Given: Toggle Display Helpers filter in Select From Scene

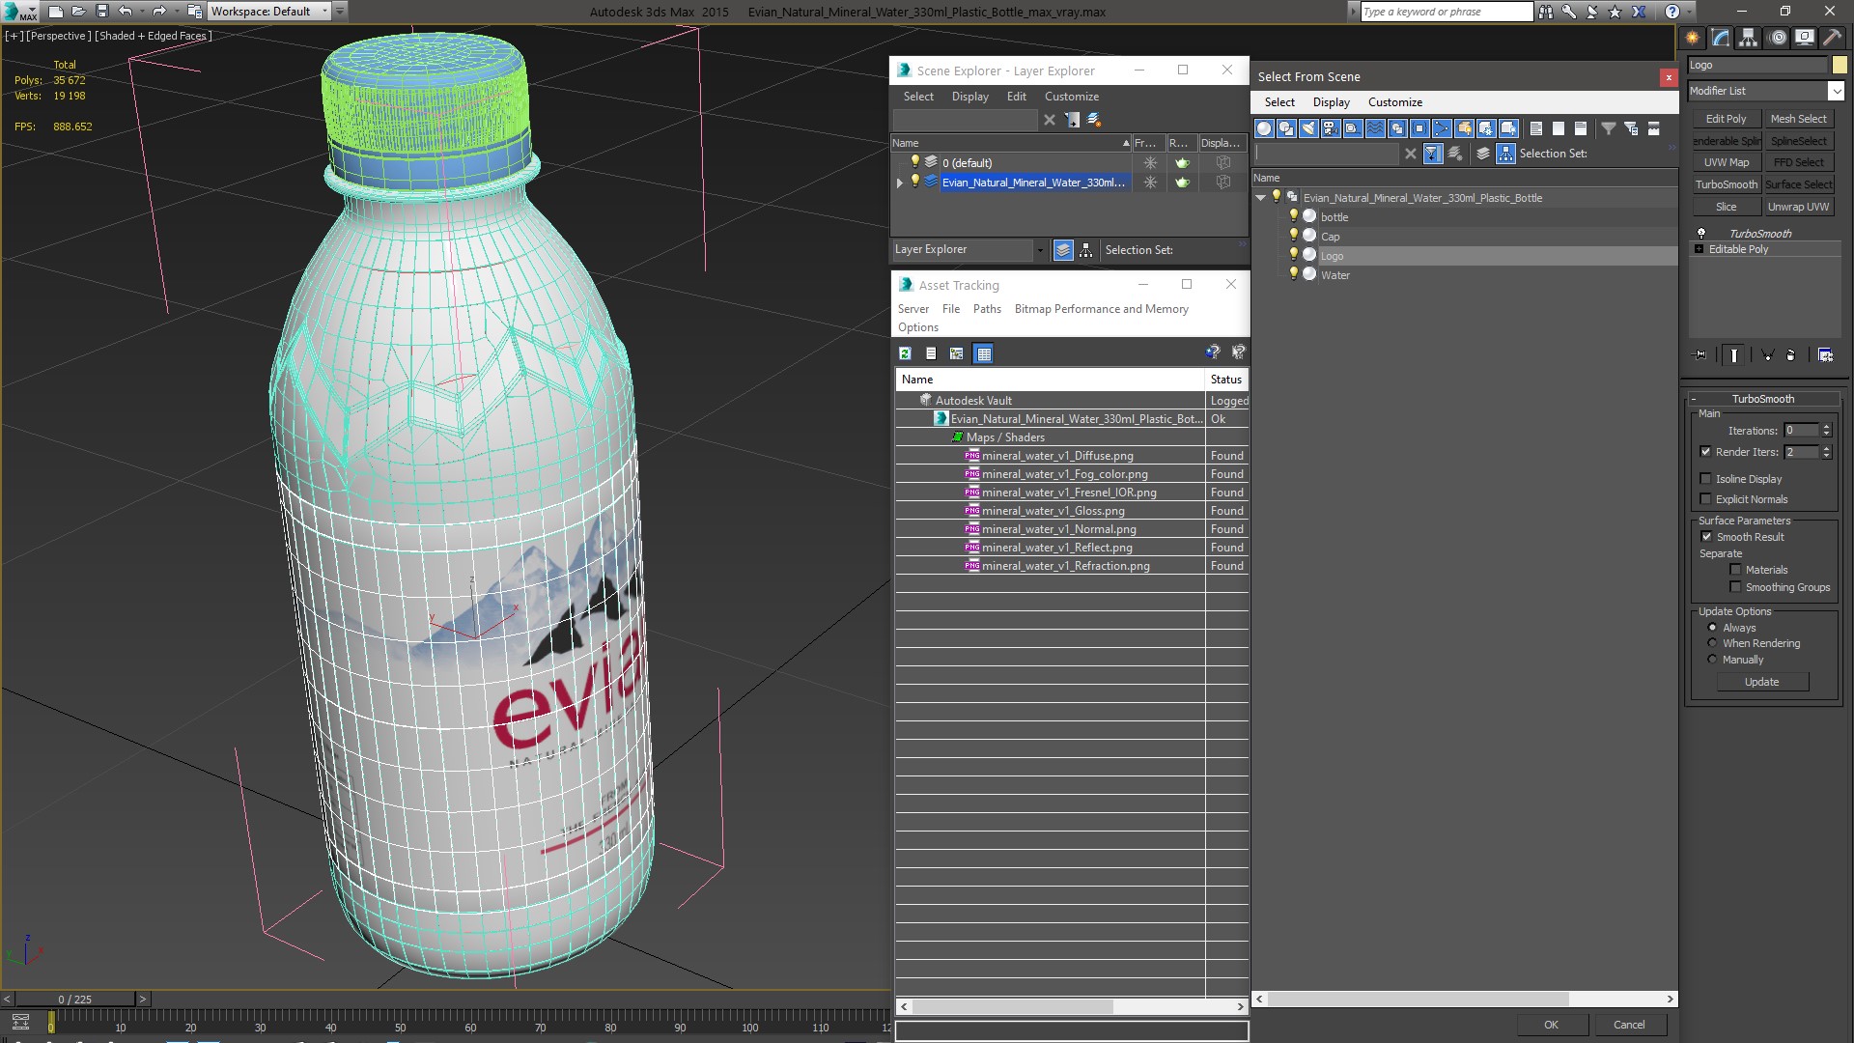Looking at the screenshot, I should [x=1353, y=128].
